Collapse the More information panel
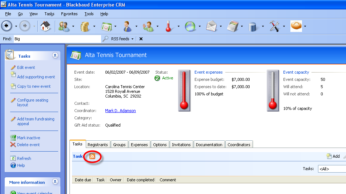This screenshot has width=346, height=194. (x=55, y=182)
